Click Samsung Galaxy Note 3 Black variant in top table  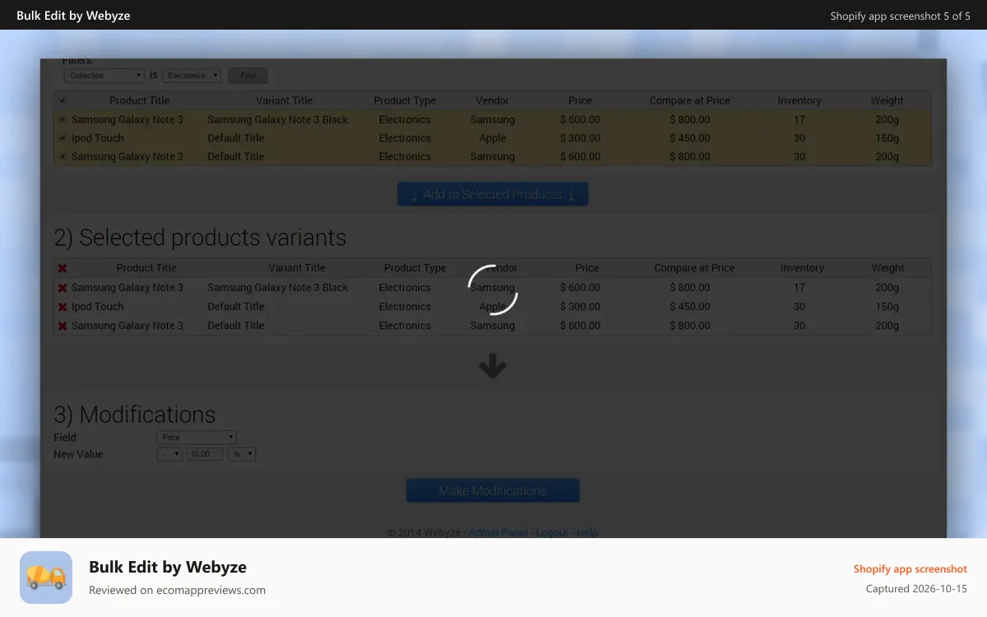(278, 119)
